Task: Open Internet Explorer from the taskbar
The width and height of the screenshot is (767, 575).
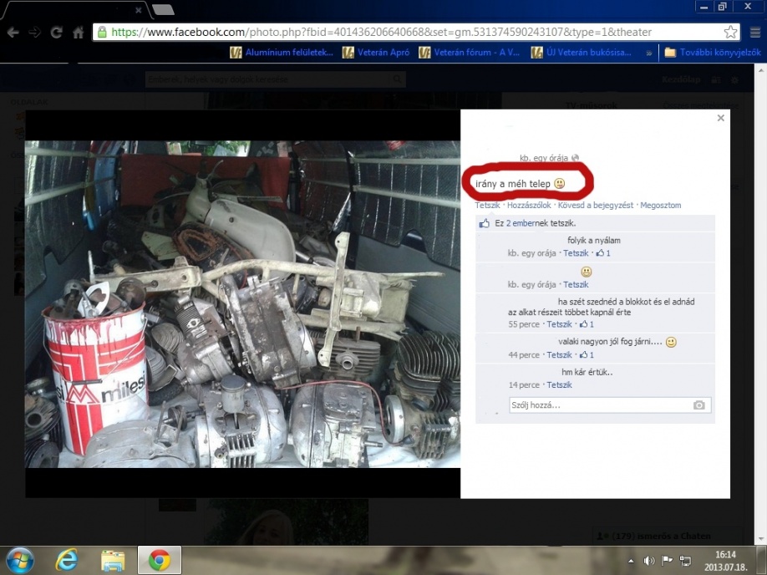Action: tap(67, 558)
